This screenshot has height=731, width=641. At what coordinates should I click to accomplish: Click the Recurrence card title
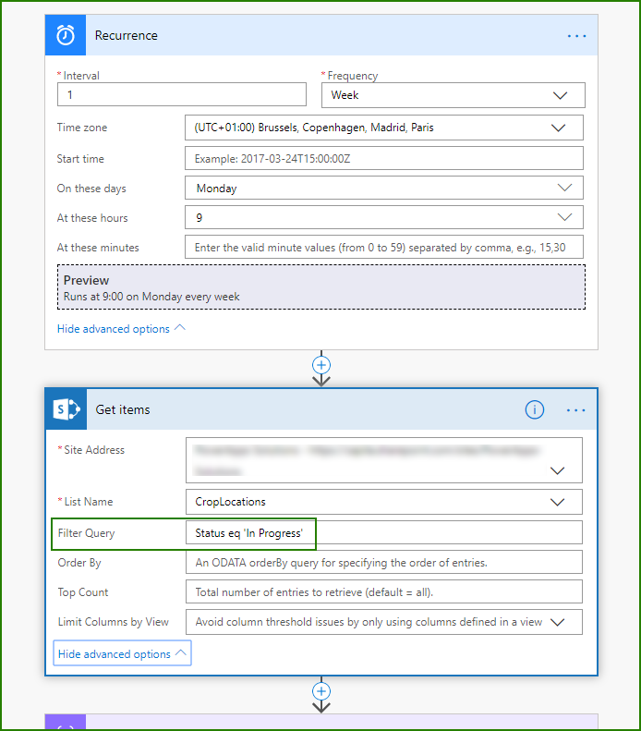(x=127, y=35)
